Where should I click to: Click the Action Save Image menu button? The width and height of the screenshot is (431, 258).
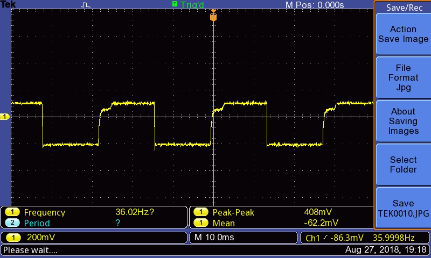pos(403,34)
